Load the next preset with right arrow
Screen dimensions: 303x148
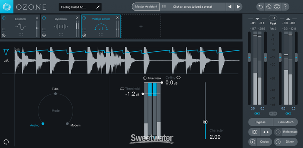[238, 7]
